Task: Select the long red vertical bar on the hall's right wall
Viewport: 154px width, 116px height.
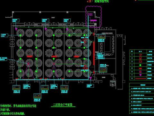Action: (94, 53)
